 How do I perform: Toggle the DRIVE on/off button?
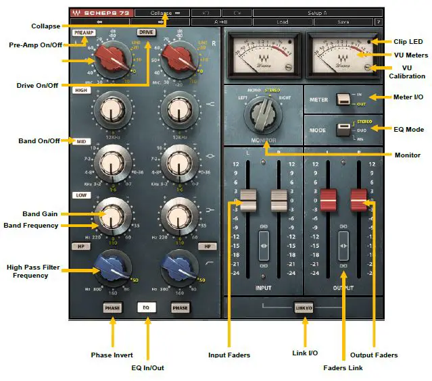coord(146,32)
